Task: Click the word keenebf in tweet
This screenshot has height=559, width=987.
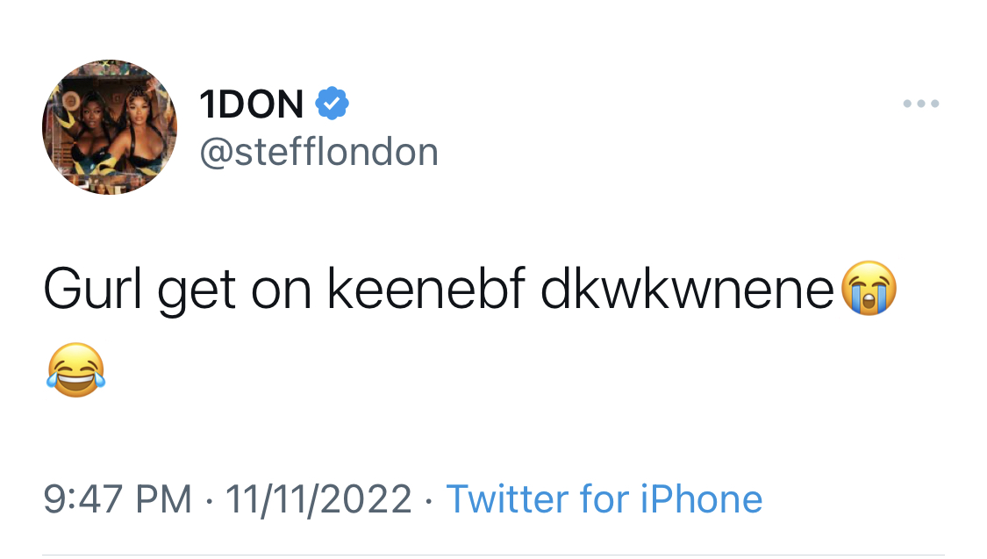Action: tap(426, 289)
